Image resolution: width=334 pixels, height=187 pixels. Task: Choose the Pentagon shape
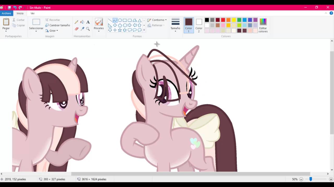[120, 25]
